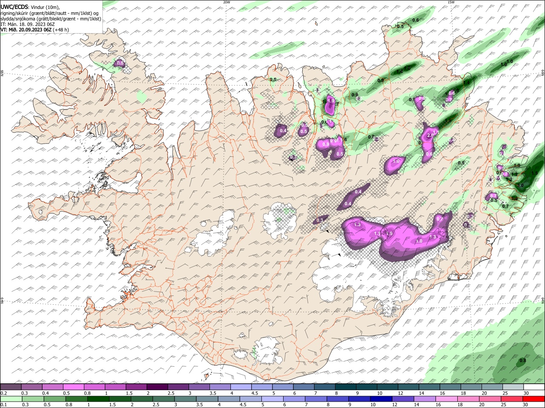
Task: Click the '3.0' value on the east coast
Action: click(x=520, y=186)
